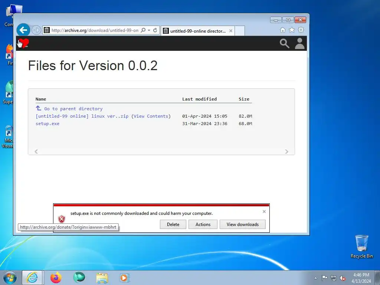Click the red shield warning icon

[x=62, y=219]
